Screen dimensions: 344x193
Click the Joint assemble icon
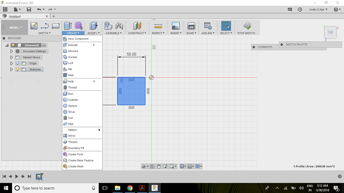pos(119,26)
